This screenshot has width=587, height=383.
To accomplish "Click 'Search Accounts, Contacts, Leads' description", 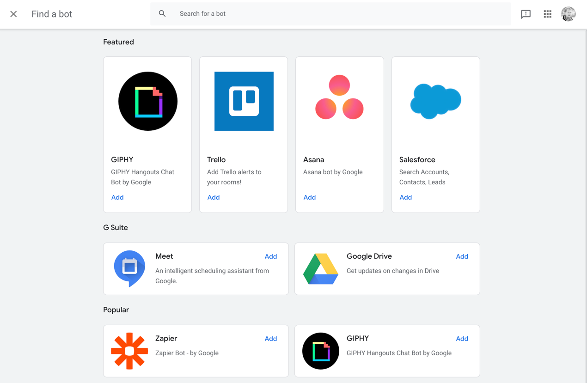I will coord(424,177).
